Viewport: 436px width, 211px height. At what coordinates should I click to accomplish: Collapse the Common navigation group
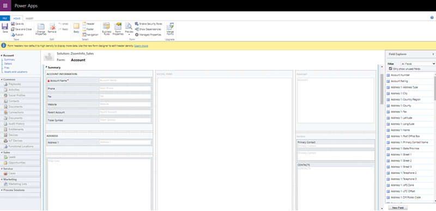2,79
